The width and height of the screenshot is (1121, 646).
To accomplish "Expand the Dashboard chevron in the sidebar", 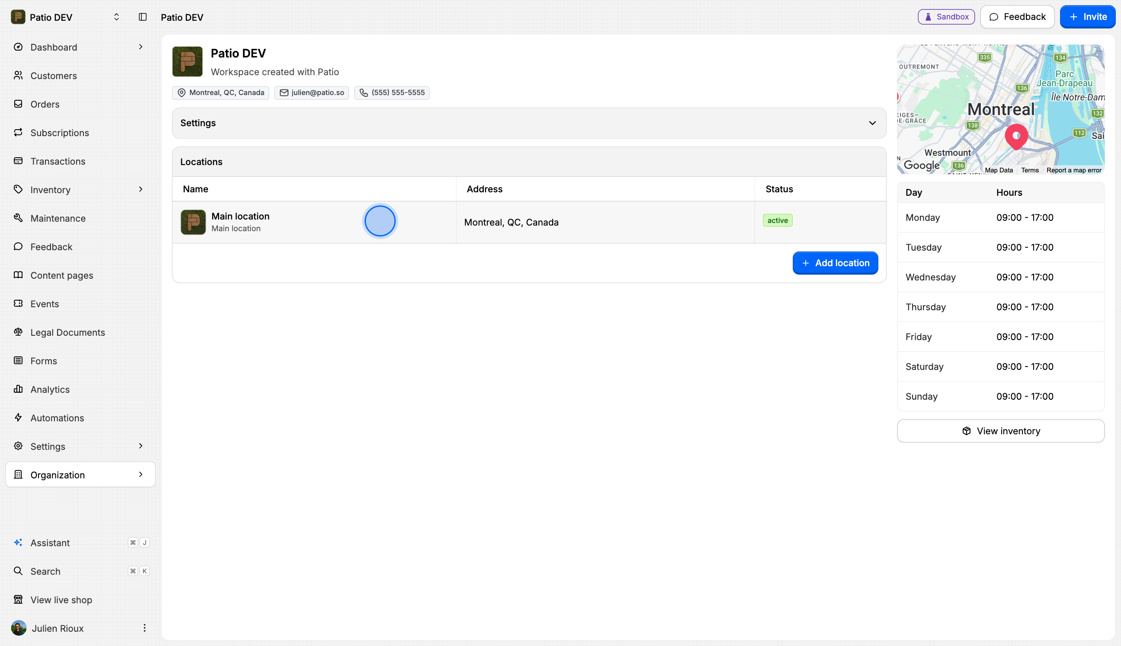I will [141, 47].
